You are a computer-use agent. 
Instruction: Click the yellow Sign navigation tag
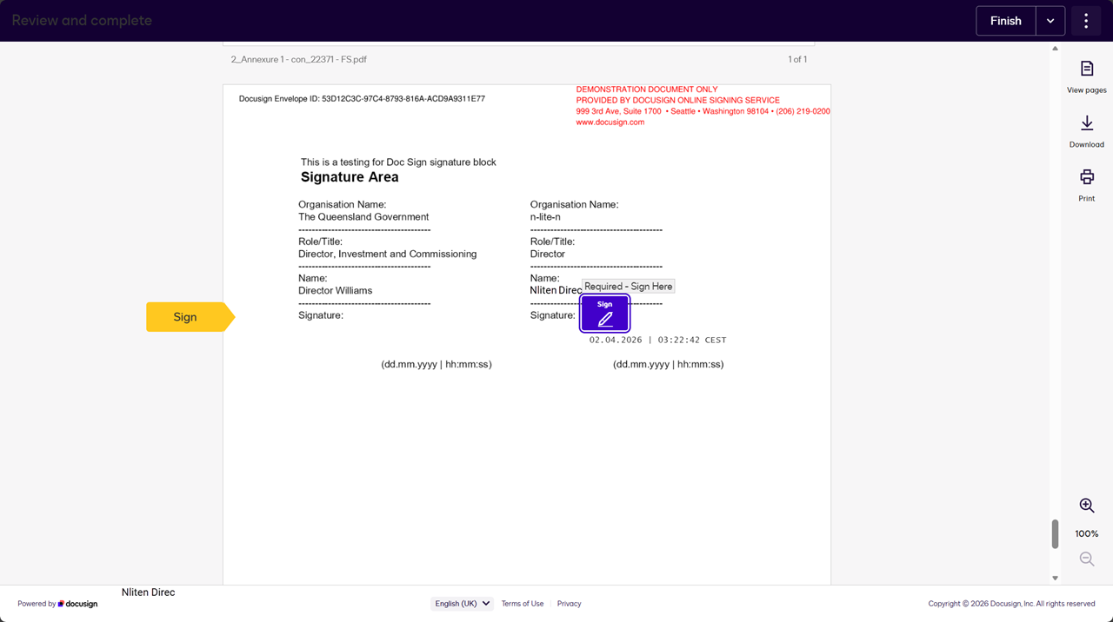186,317
